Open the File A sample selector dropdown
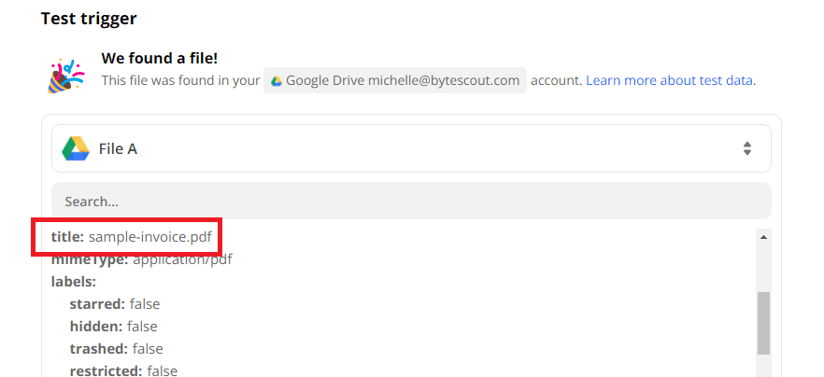 pyautogui.click(x=411, y=148)
